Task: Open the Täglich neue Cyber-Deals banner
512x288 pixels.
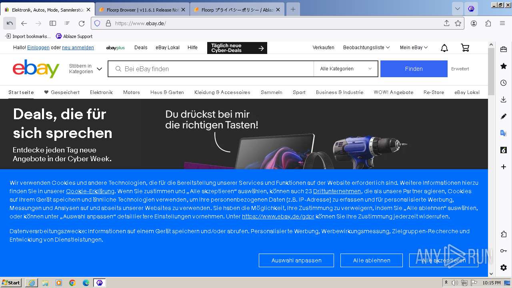Action: pos(237,48)
